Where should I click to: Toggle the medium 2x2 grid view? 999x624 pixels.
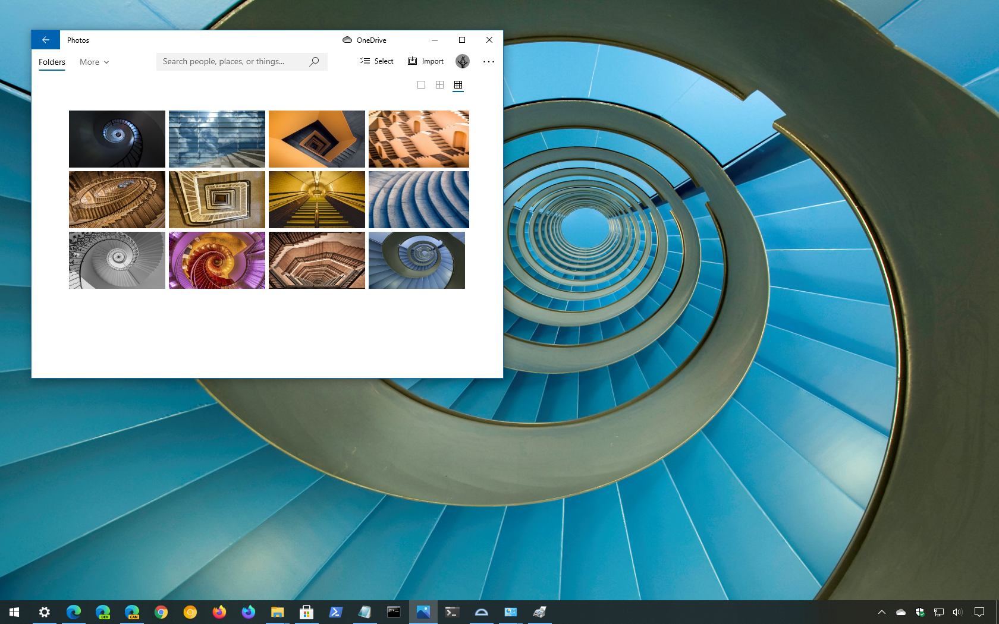tap(440, 85)
